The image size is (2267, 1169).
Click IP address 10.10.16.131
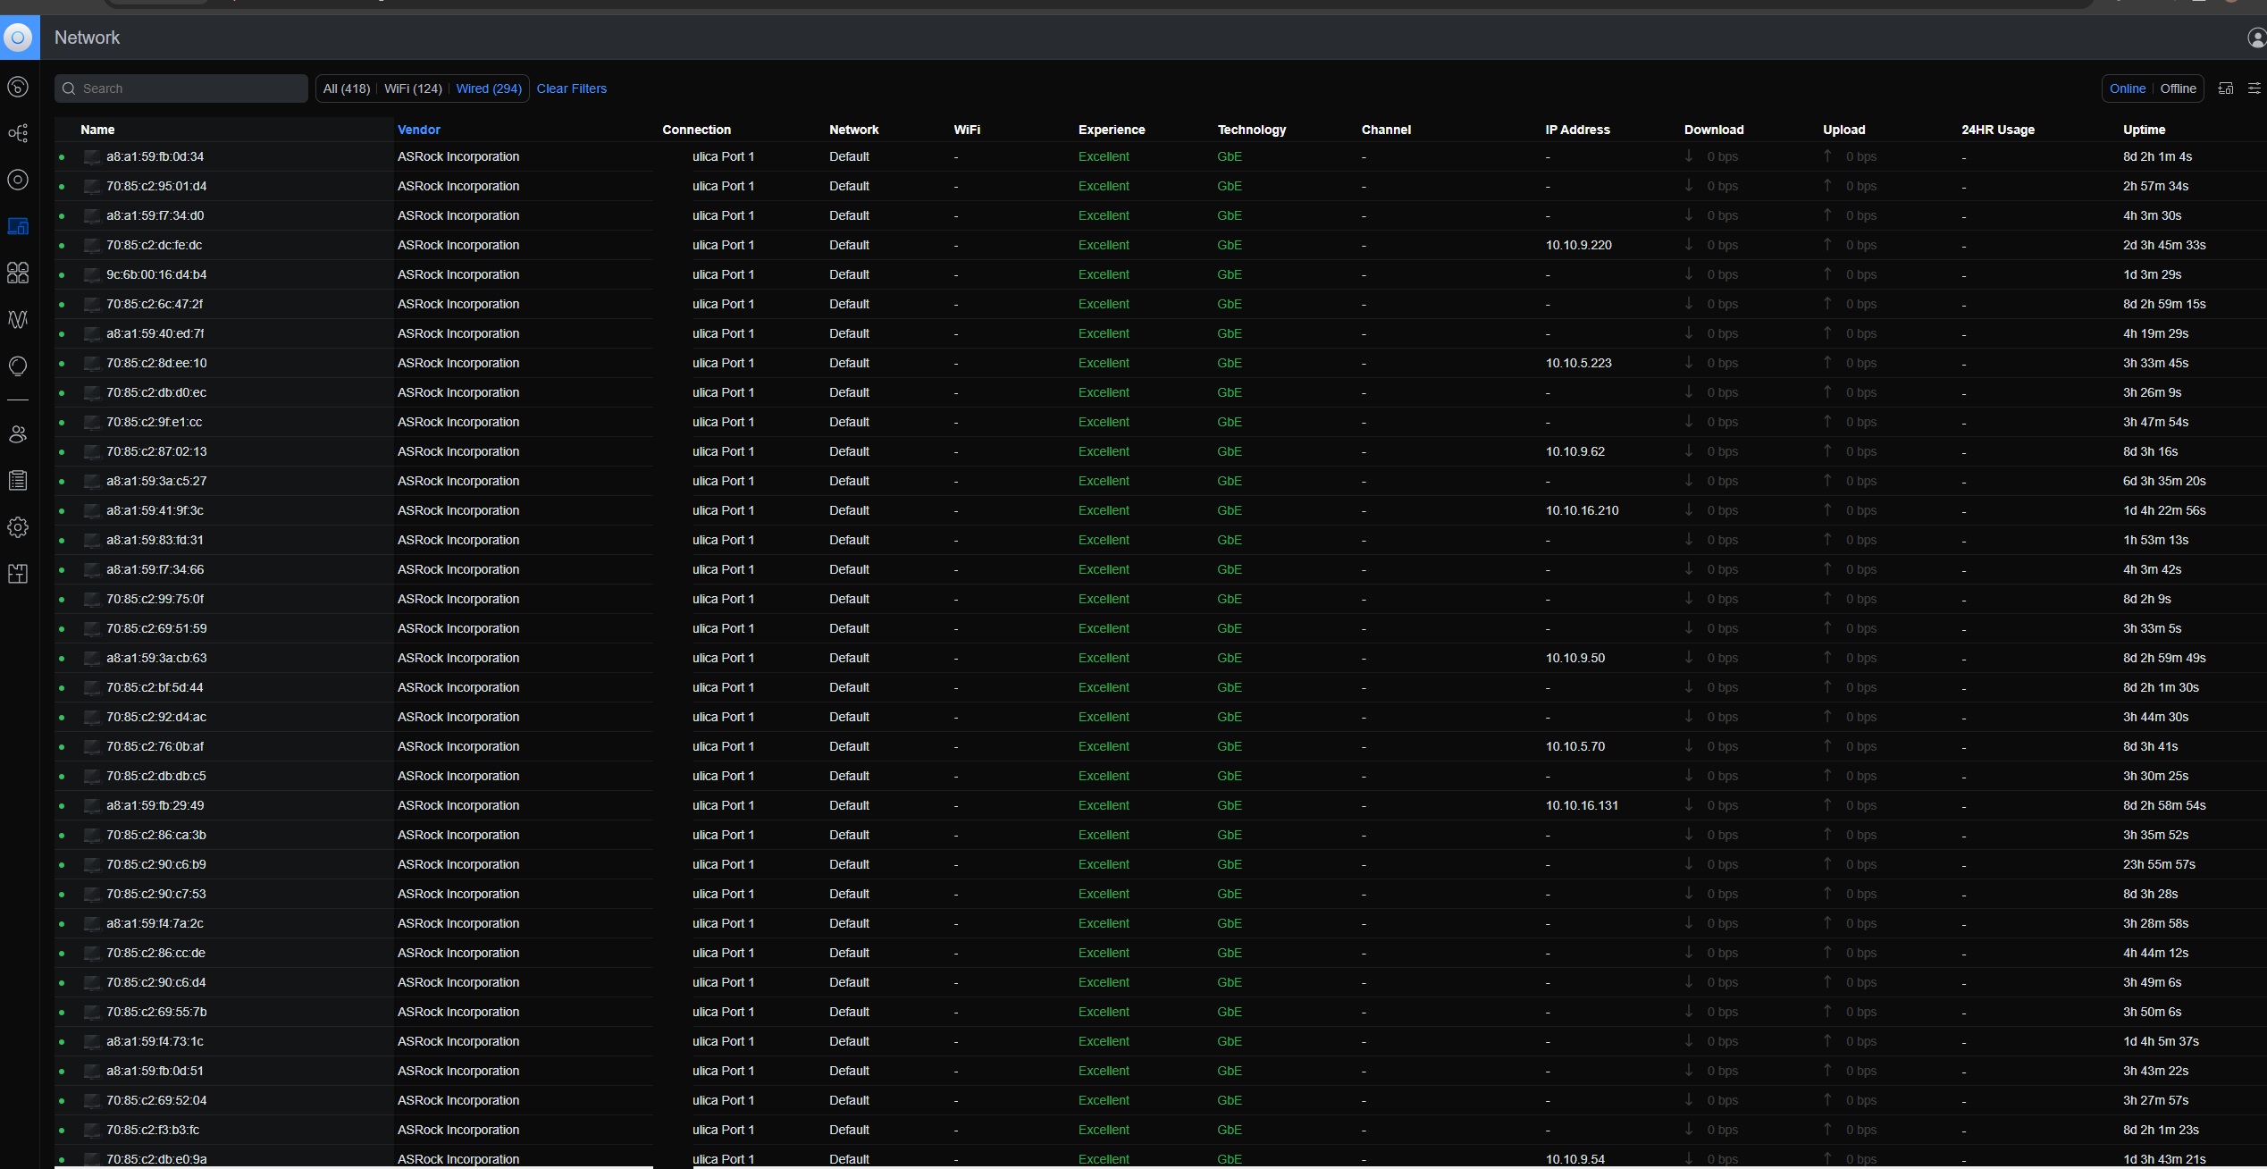pyautogui.click(x=1582, y=805)
